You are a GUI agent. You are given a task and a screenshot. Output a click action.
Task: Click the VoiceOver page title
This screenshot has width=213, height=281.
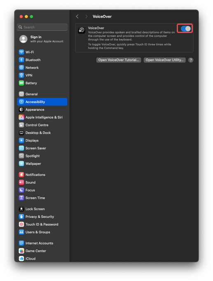click(102, 16)
